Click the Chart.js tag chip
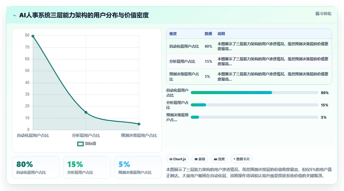344x191 pixels. pos(178,159)
